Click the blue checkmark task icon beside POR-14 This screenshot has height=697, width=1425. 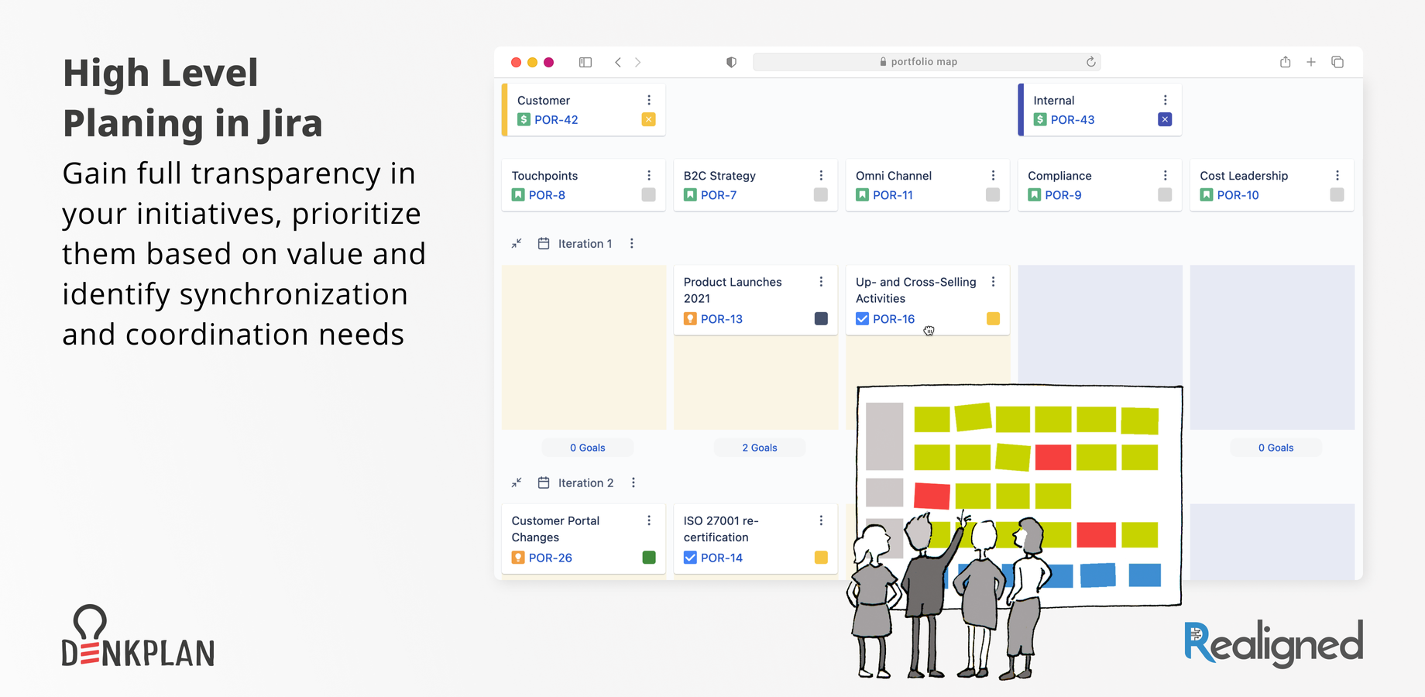click(x=690, y=558)
